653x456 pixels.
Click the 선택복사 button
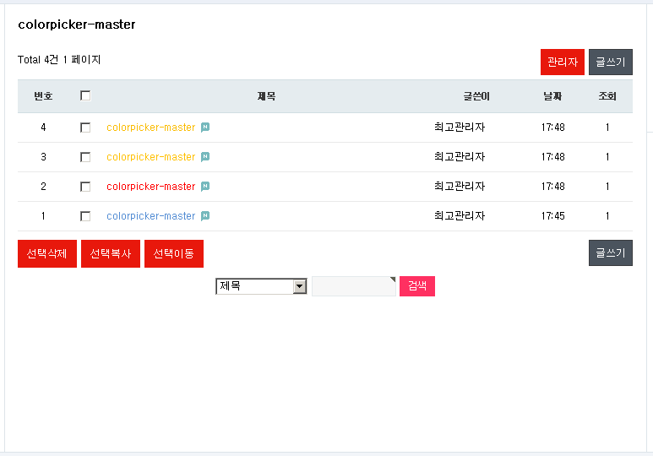tap(111, 253)
